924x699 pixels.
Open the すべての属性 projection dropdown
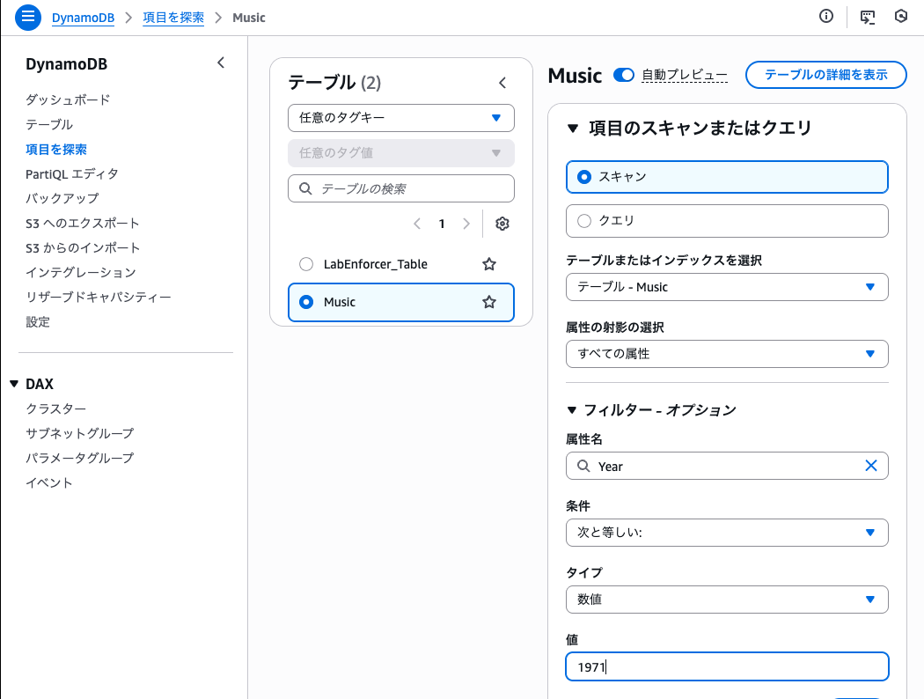click(727, 354)
